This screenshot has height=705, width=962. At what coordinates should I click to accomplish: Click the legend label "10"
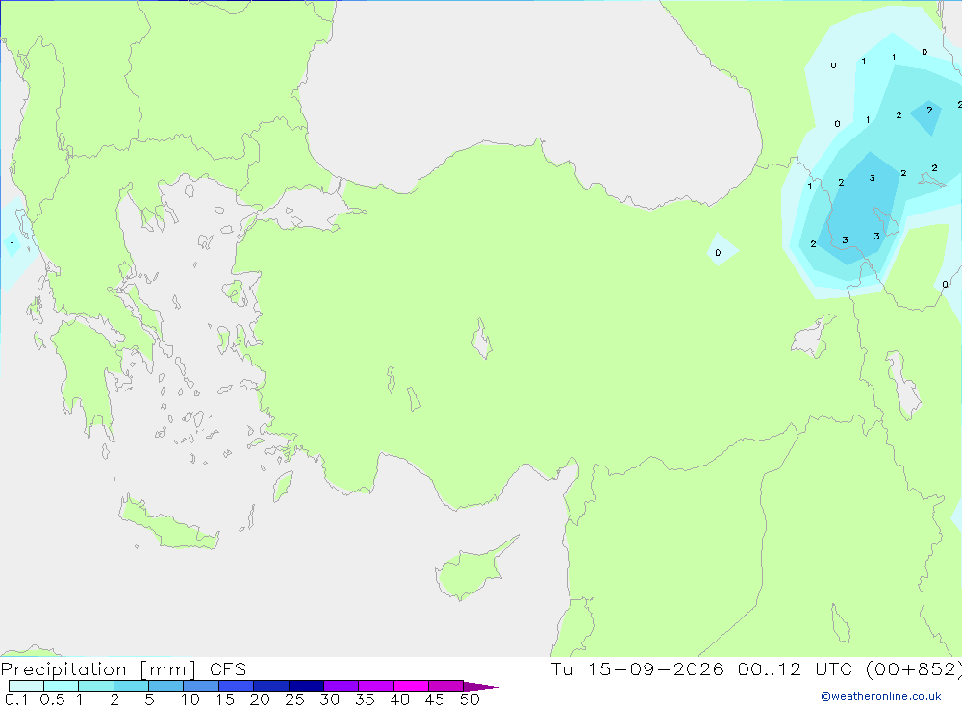pyautogui.click(x=190, y=699)
